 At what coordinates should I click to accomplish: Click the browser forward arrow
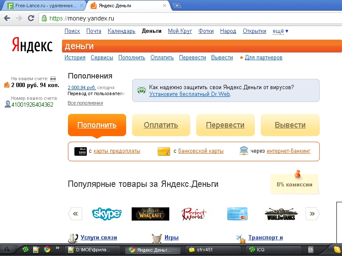click(x=19, y=18)
